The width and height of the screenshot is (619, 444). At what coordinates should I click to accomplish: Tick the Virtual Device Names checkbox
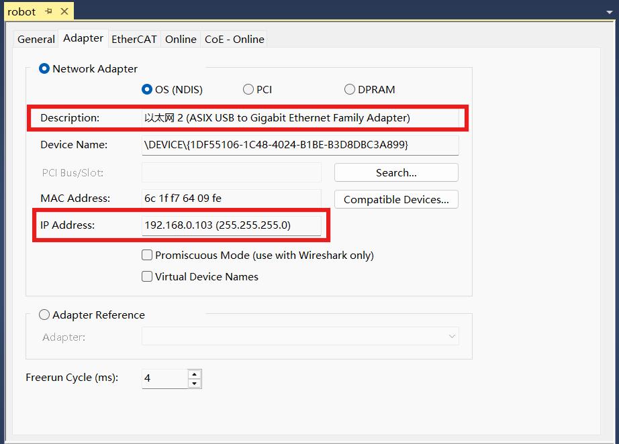pyautogui.click(x=147, y=276)
